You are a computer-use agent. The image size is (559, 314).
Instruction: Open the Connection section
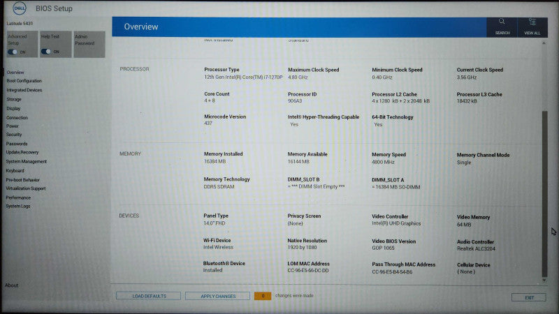(x=17, y=117)
